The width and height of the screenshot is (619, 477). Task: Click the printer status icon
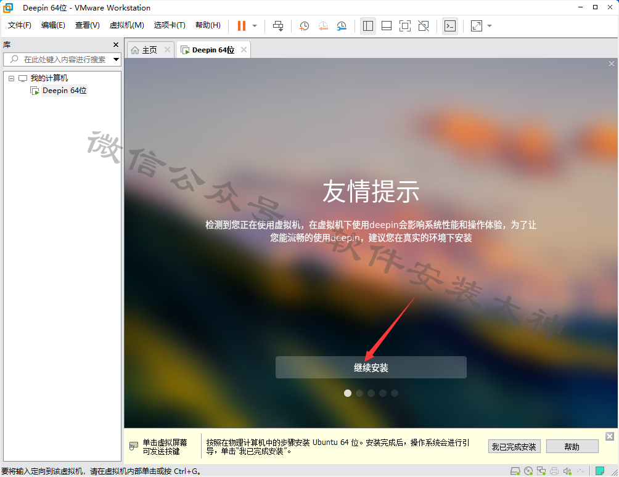[554, 471]
